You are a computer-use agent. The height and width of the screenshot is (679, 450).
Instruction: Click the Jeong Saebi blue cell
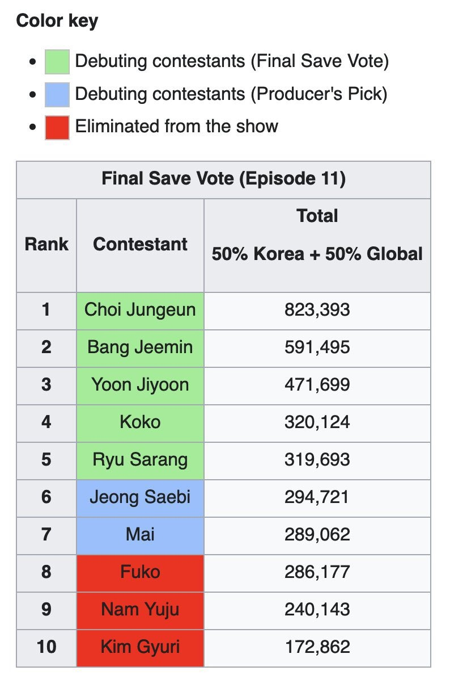(x=140, y=497)
